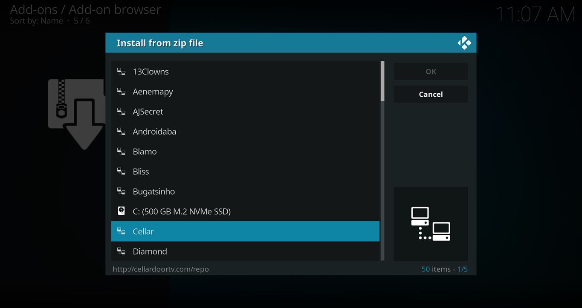Choose the Bugatsinho source
582x308 pixels.
click(153, 192)
